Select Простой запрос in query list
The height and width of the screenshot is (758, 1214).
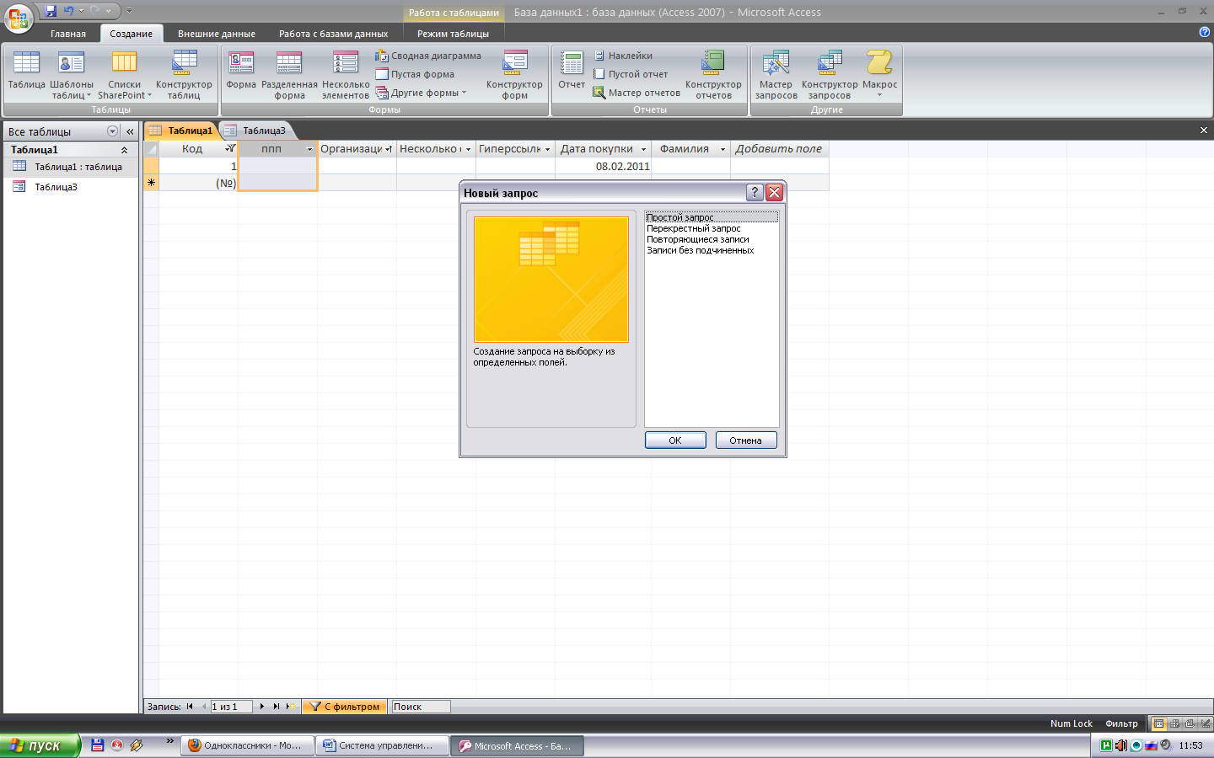pyautogui.click(x=712, y=217)
